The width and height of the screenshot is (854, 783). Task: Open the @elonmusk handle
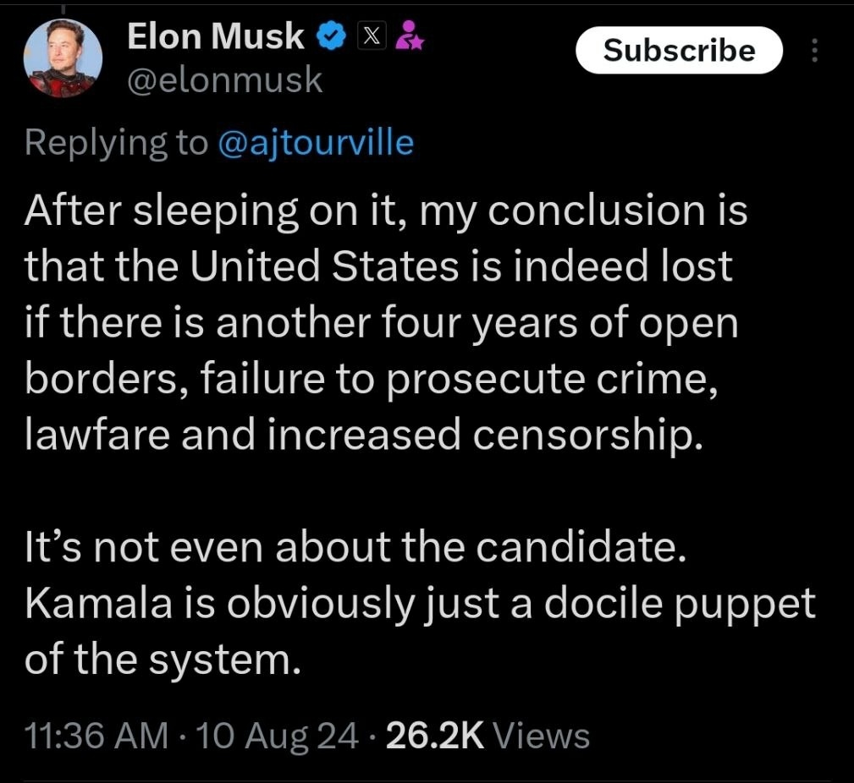point(224,79)
